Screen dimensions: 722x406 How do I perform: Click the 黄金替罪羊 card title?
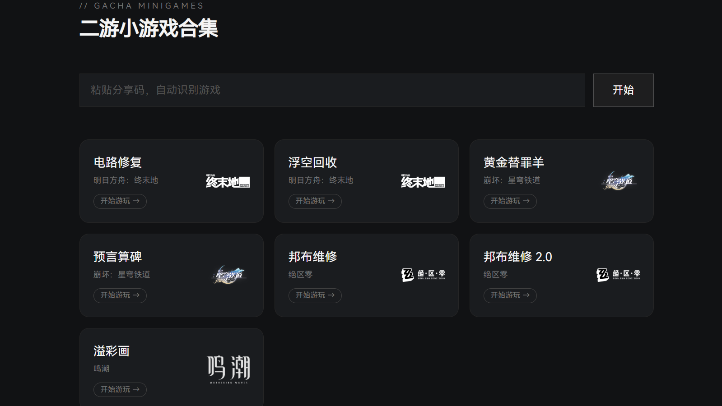(514, 162)
